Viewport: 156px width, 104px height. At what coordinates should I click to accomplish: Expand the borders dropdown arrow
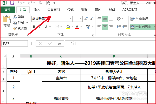pyautogui.click(x=61, y=27)
